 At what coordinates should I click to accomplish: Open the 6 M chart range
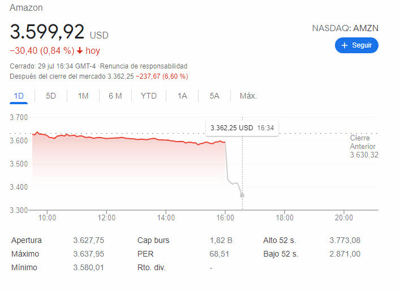tap(115, 96)
